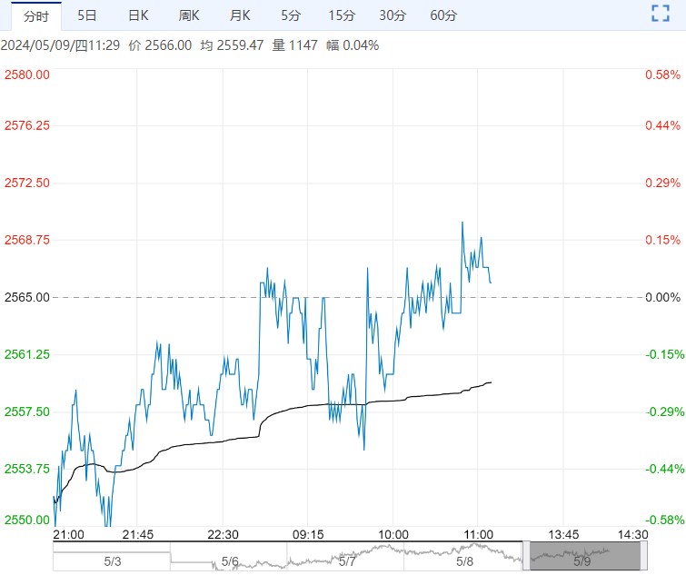Show the 5分 minute chart
The width and height of the screenshot is (686, 575).
click(x=291, y=15)
